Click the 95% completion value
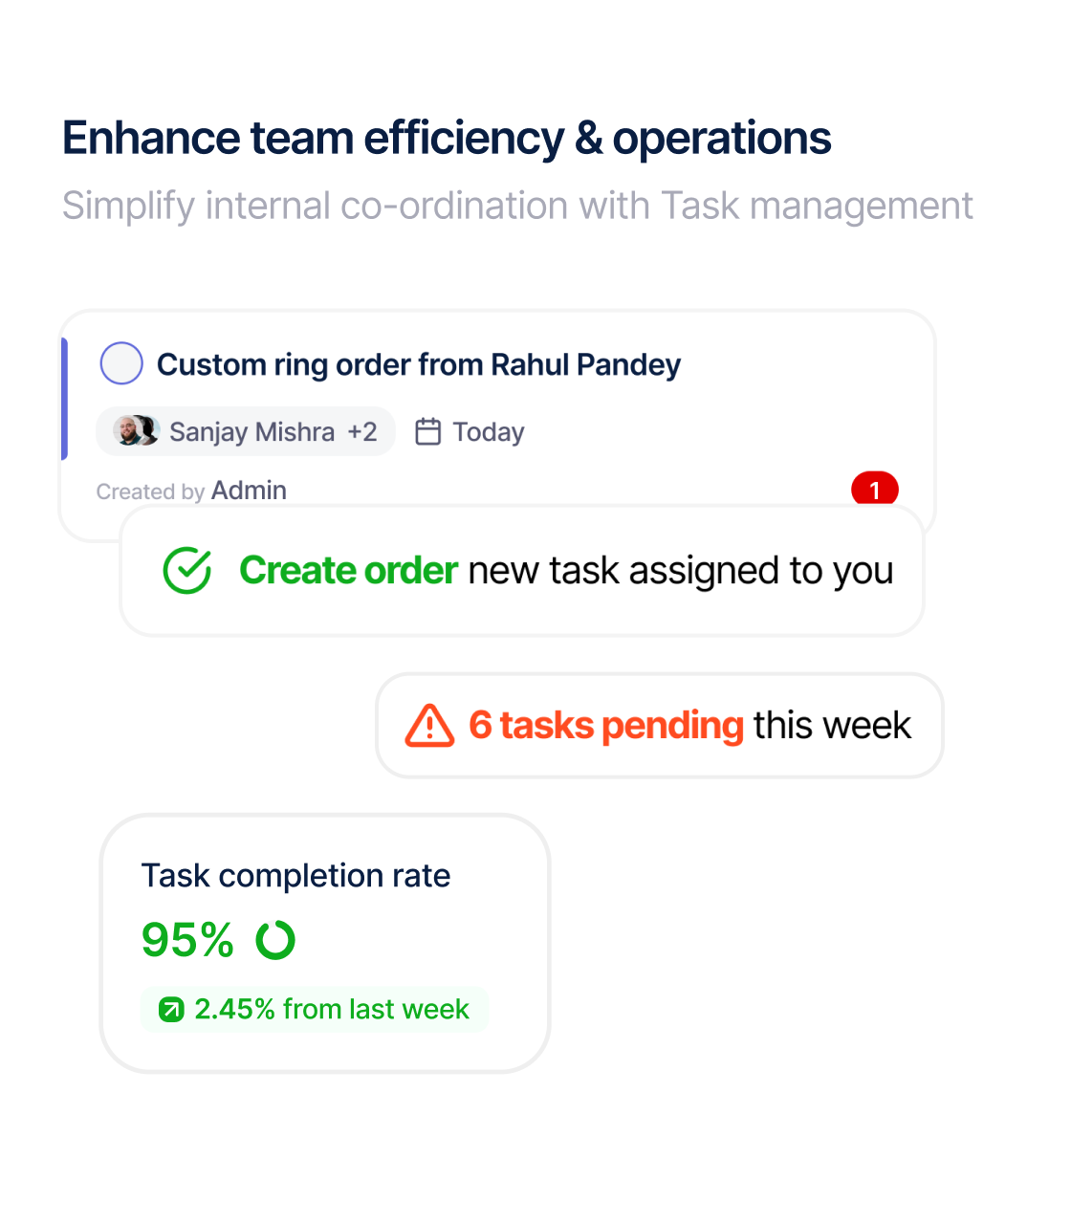 pos(187,940)
